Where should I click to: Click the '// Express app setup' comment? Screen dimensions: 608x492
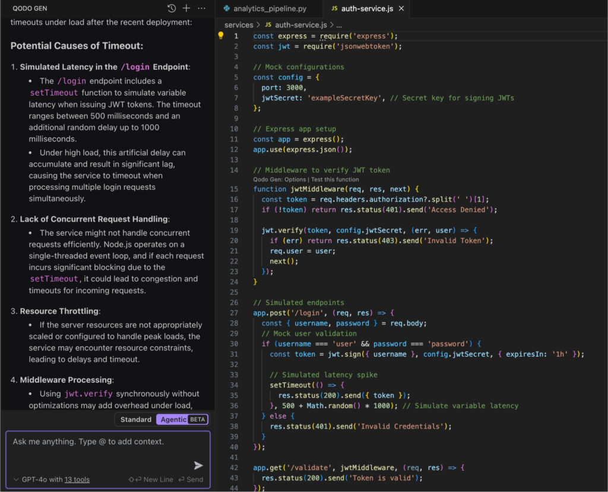(294, 129)
